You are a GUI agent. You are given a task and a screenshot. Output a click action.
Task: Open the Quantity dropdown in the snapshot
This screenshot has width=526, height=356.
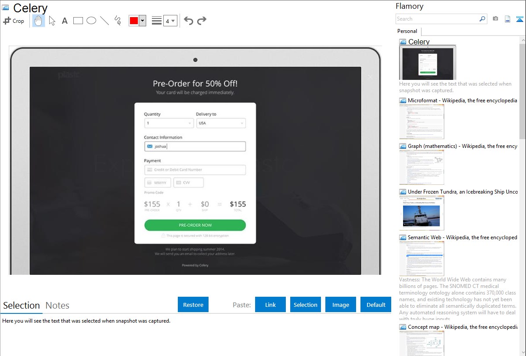(x=169, y=123)
